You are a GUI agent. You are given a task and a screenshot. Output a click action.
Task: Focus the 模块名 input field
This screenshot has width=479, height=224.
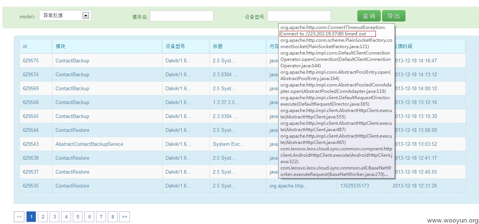(182, 16)
